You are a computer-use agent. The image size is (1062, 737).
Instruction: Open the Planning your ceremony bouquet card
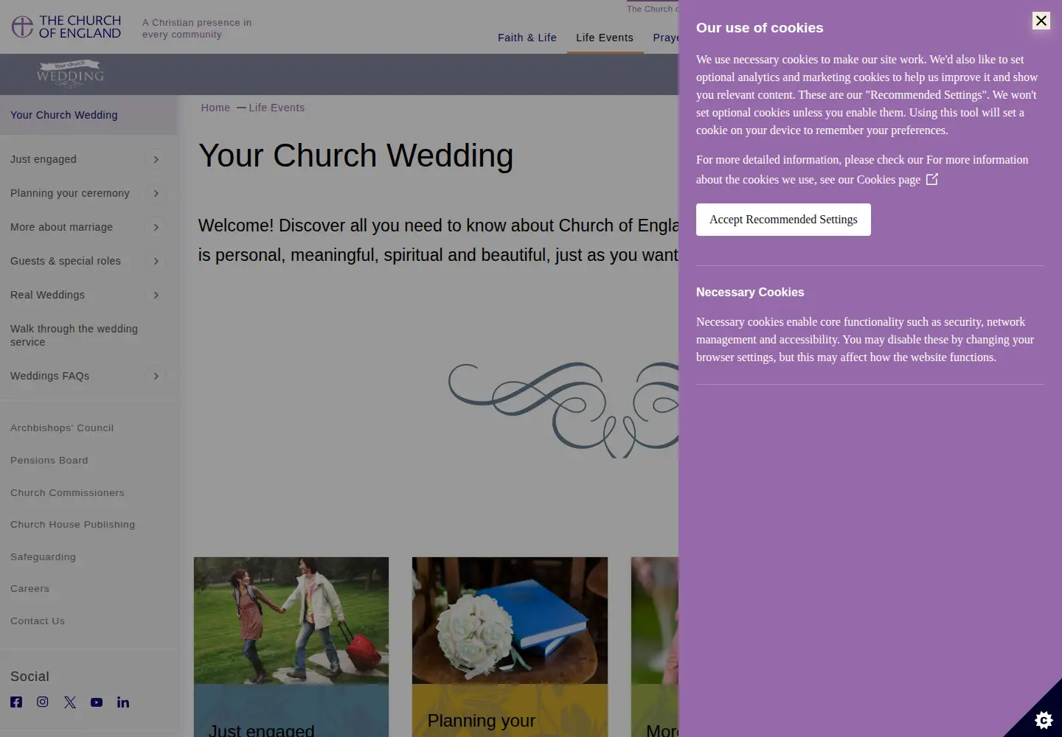pos(510,647)
